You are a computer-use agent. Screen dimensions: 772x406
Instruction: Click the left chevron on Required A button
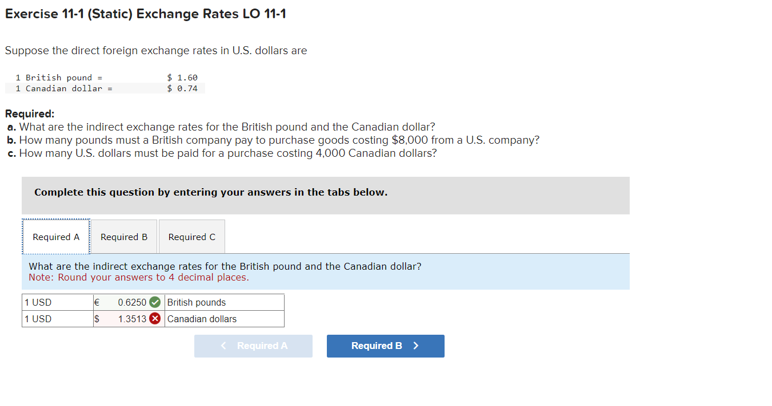223,346
